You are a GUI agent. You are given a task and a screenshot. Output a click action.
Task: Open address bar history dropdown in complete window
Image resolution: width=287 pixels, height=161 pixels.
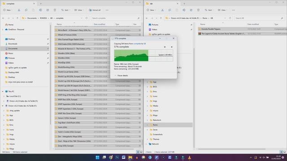(82, 18)
